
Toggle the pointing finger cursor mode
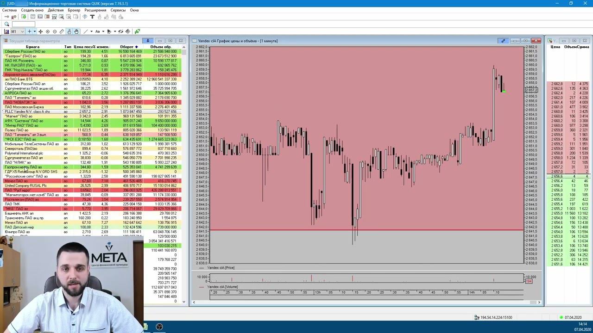(69, 31)
